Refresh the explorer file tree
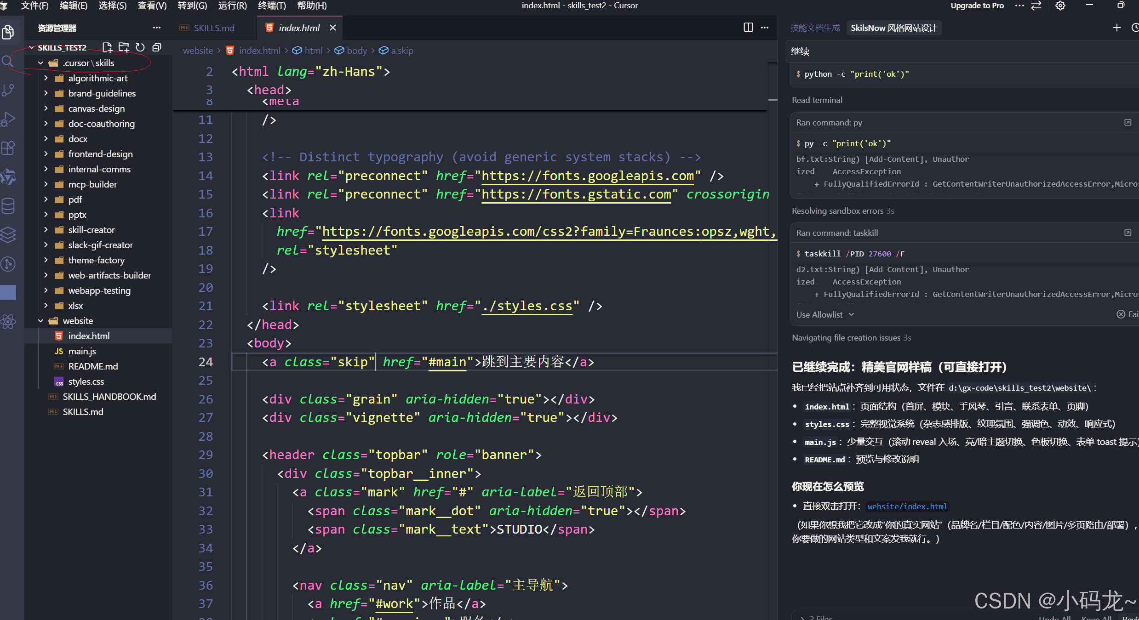Screen dimensions: 1139x620 (x=140, y=47)
